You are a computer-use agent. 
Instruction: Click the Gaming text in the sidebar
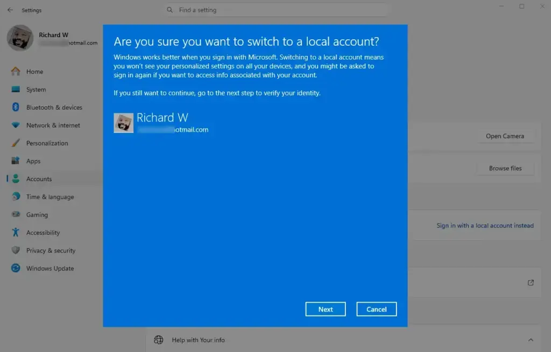[x=37, y=215]
